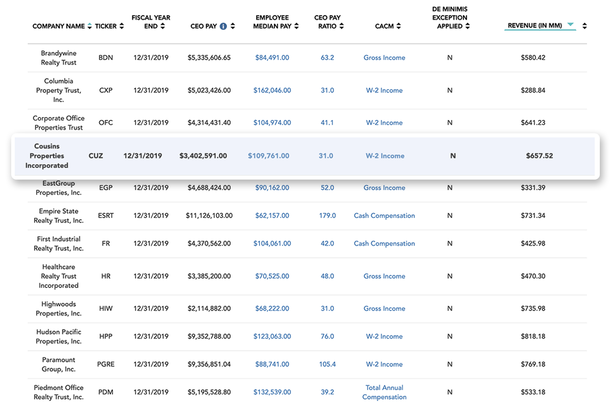This screenshot has height=407, width=611.
Task: Open First Industrial Cash Compensation link
Action: coord(384,244)
